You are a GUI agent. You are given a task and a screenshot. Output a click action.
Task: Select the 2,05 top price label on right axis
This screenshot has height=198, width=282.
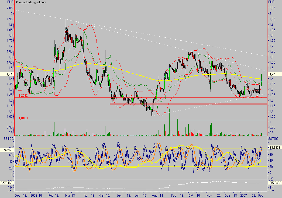click(x=273, y=8)
